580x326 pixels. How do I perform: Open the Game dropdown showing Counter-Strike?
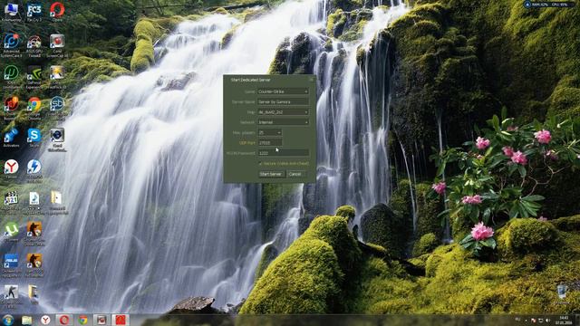(x=284, y=91)
